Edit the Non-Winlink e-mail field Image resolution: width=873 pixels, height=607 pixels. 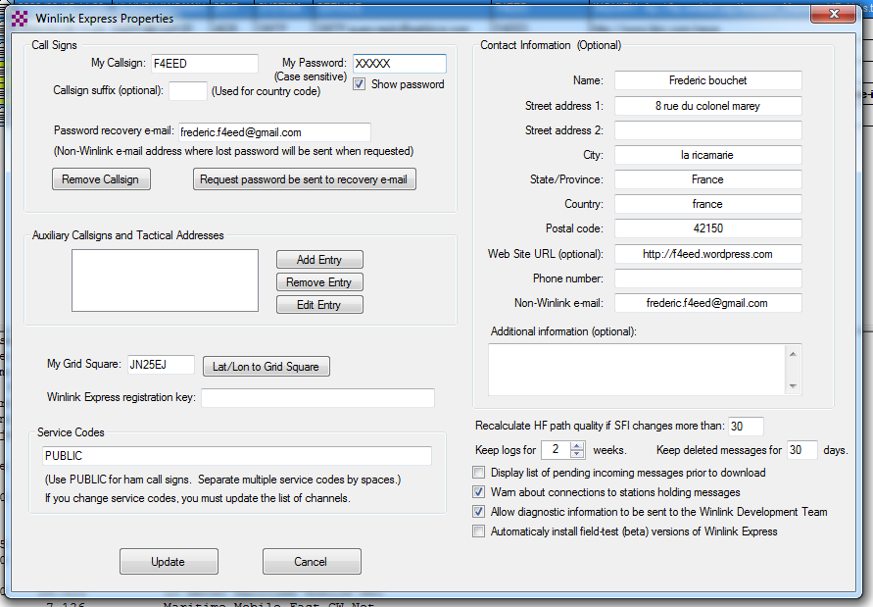pyautogui.click(x=708, y=303)
